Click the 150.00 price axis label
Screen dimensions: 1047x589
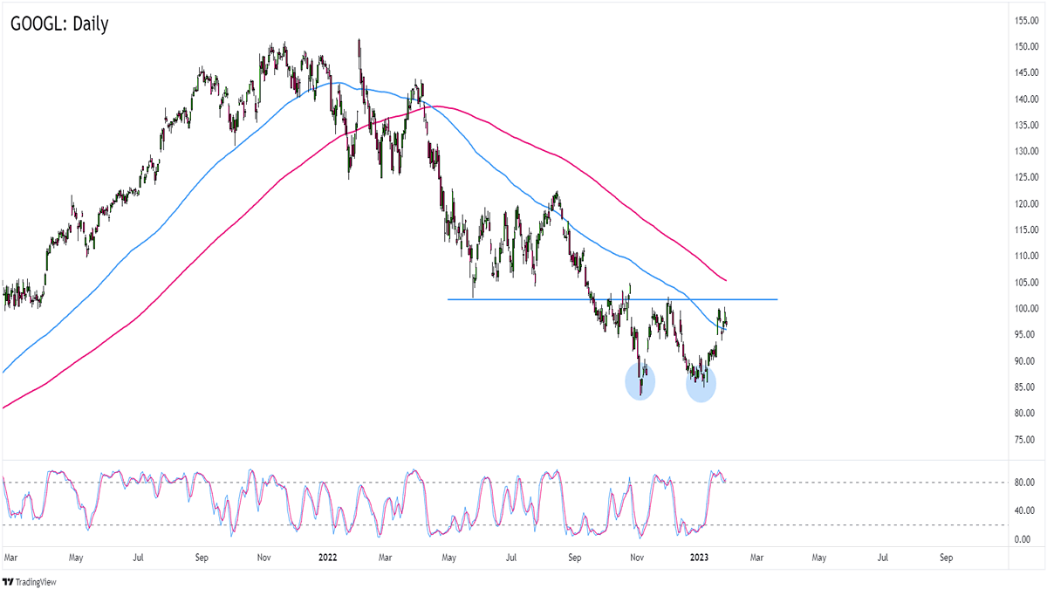click(x=1025, y=46)
